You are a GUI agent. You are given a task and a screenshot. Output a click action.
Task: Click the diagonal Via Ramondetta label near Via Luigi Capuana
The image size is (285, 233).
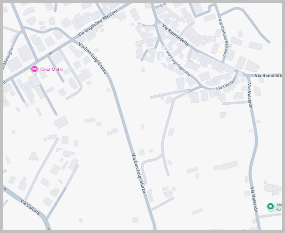tap(175, 35)
